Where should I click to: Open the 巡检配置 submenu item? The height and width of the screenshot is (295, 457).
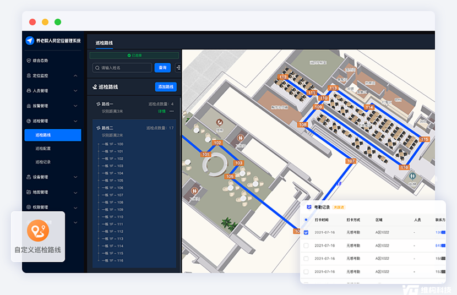43,149
